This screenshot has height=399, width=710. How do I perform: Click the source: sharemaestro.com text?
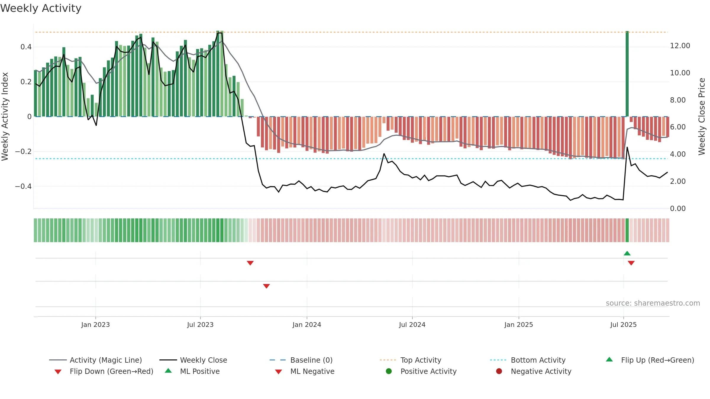click(653, 303)
